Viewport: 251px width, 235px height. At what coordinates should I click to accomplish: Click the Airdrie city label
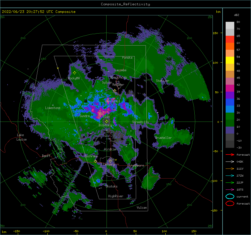[x=110, y=149]
